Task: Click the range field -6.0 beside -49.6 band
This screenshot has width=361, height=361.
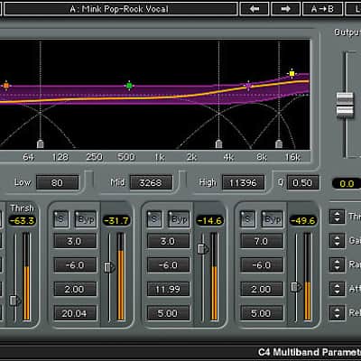Action: point(262,265)
